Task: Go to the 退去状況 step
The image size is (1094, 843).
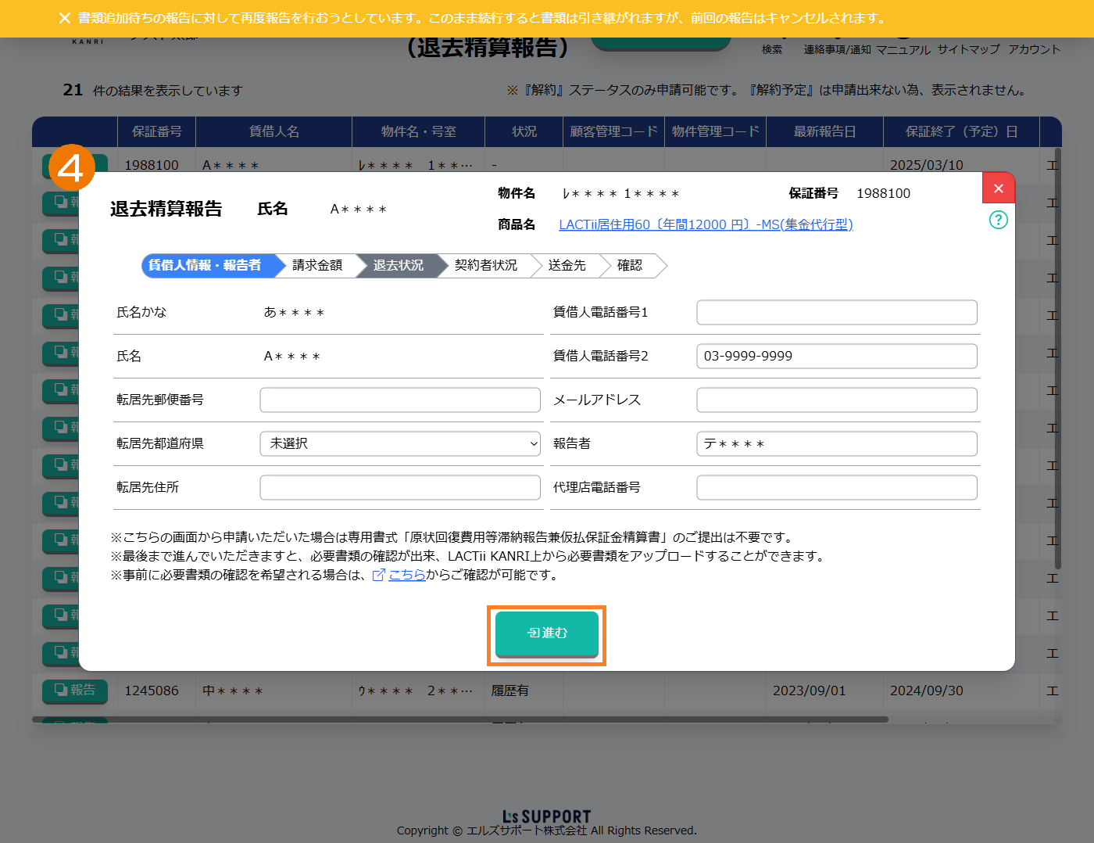Action: point(399,266)
